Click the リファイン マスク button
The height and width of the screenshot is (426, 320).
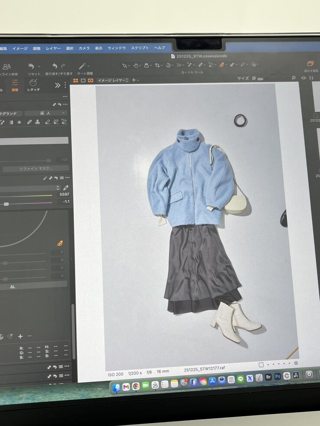click(36, 169)
